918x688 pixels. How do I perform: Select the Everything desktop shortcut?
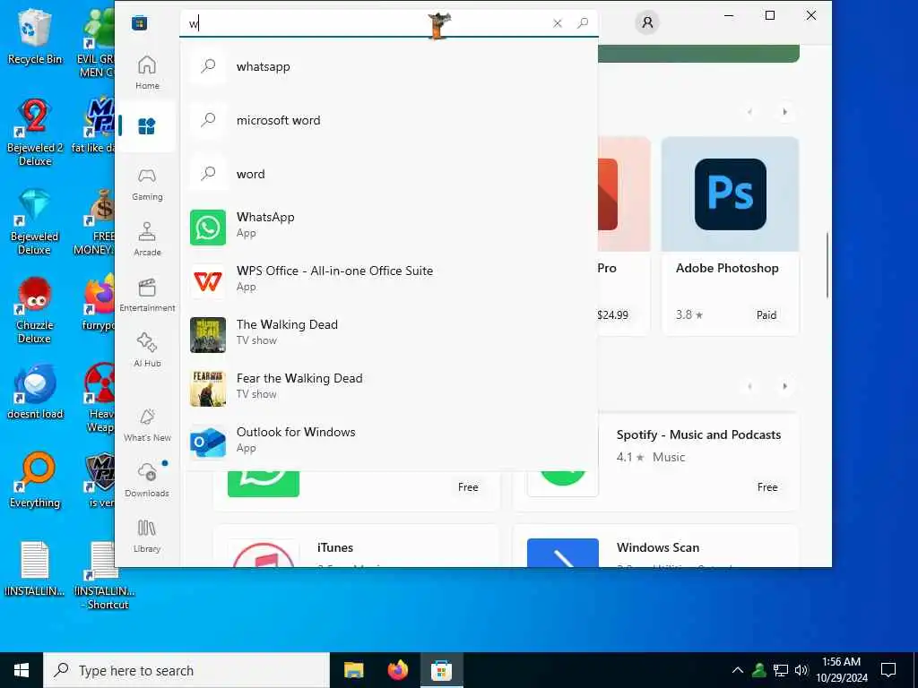coord(35,480)
